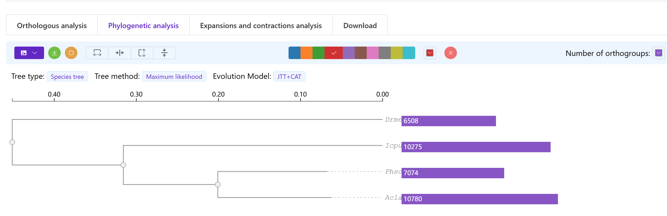
Task: Click the compress tree horizontally icon
Action: coord(120,53)
